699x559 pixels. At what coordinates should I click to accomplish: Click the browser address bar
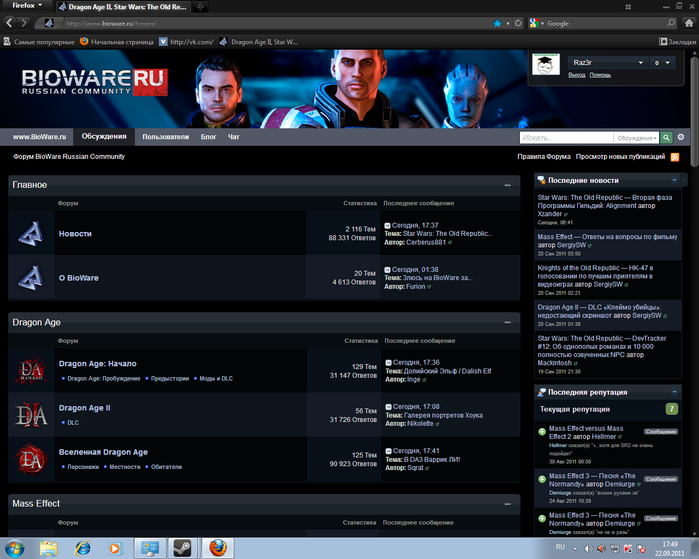pos(279,23)
